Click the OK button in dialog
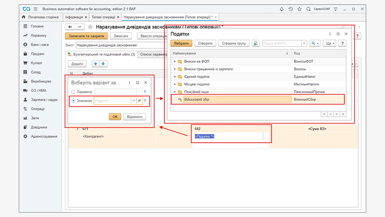Image resolution: width=385 pixels, height=217 pixels. tap(115, 116)
